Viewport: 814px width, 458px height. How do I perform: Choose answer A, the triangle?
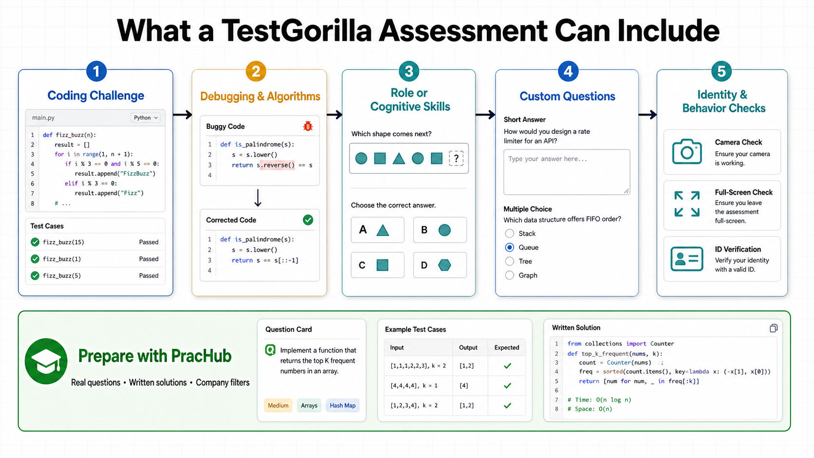pyautogui.click(x=378, y=230)
